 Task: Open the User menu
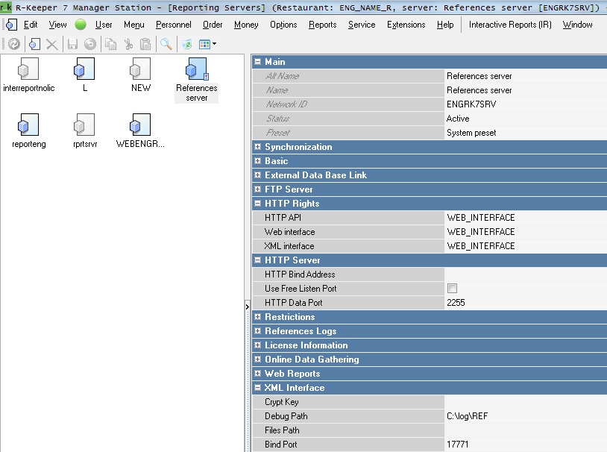point(104,25)
